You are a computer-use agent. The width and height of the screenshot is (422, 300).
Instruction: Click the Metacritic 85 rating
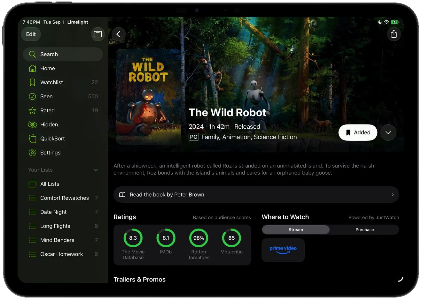coord(231,242)
